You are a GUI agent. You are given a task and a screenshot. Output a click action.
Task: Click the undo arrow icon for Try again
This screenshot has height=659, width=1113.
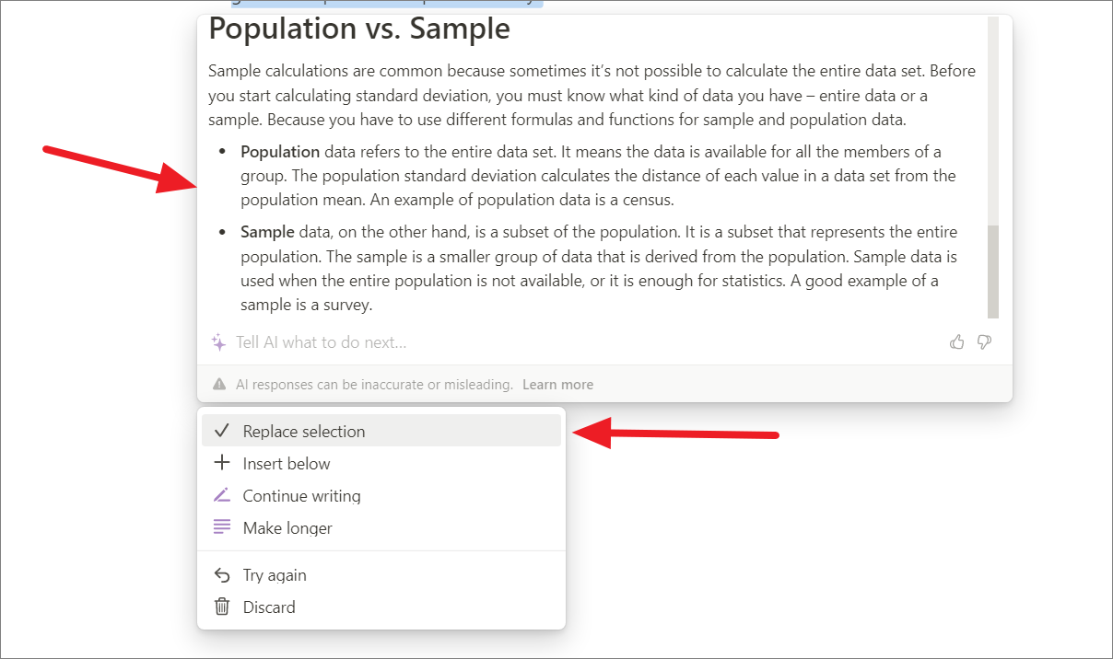pos(221,574)
